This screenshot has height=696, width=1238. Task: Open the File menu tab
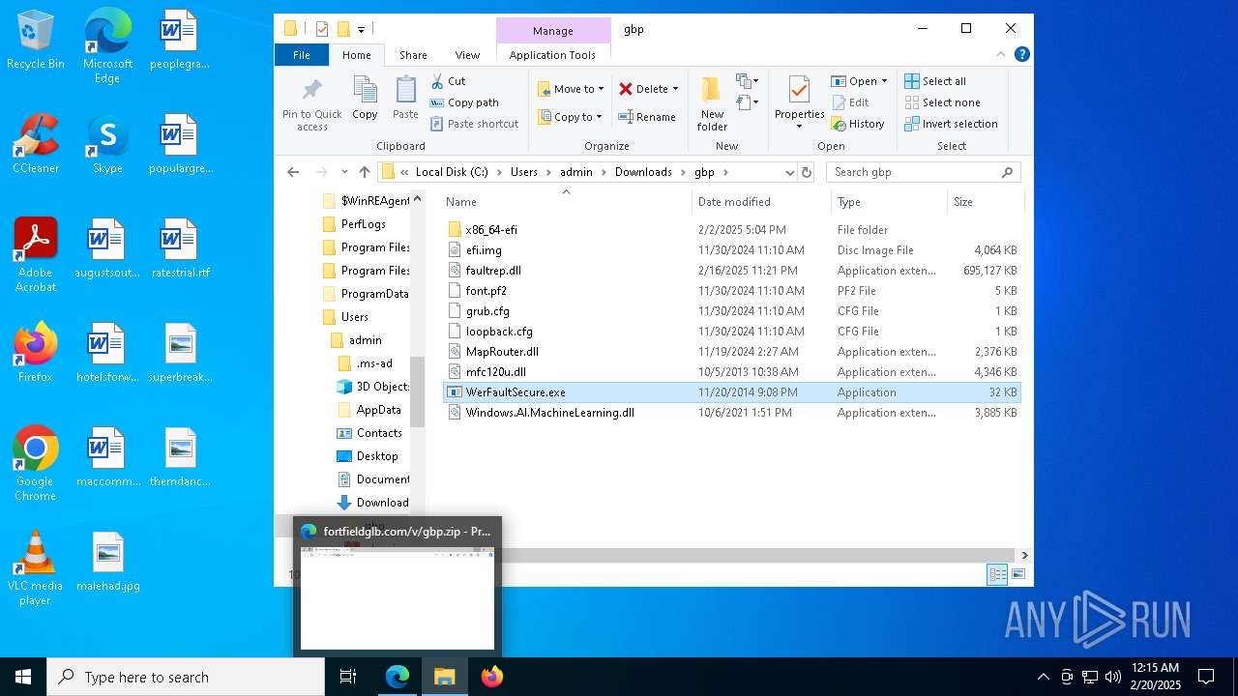(302, 55)
